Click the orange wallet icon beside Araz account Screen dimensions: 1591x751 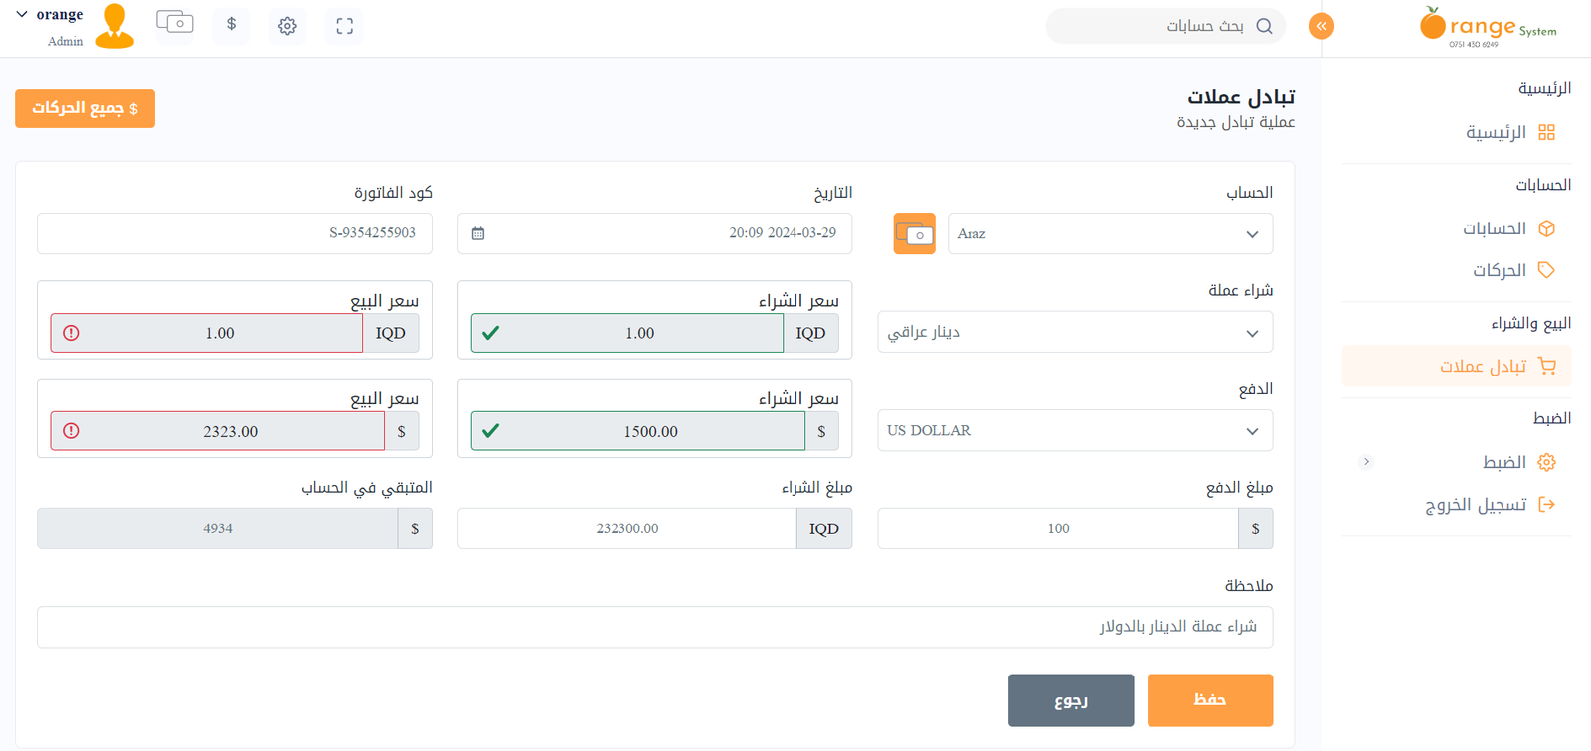coord(914,234)
